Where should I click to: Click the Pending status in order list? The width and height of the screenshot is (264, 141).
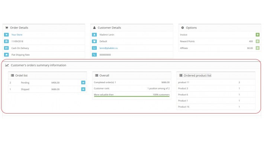[25, 82]
